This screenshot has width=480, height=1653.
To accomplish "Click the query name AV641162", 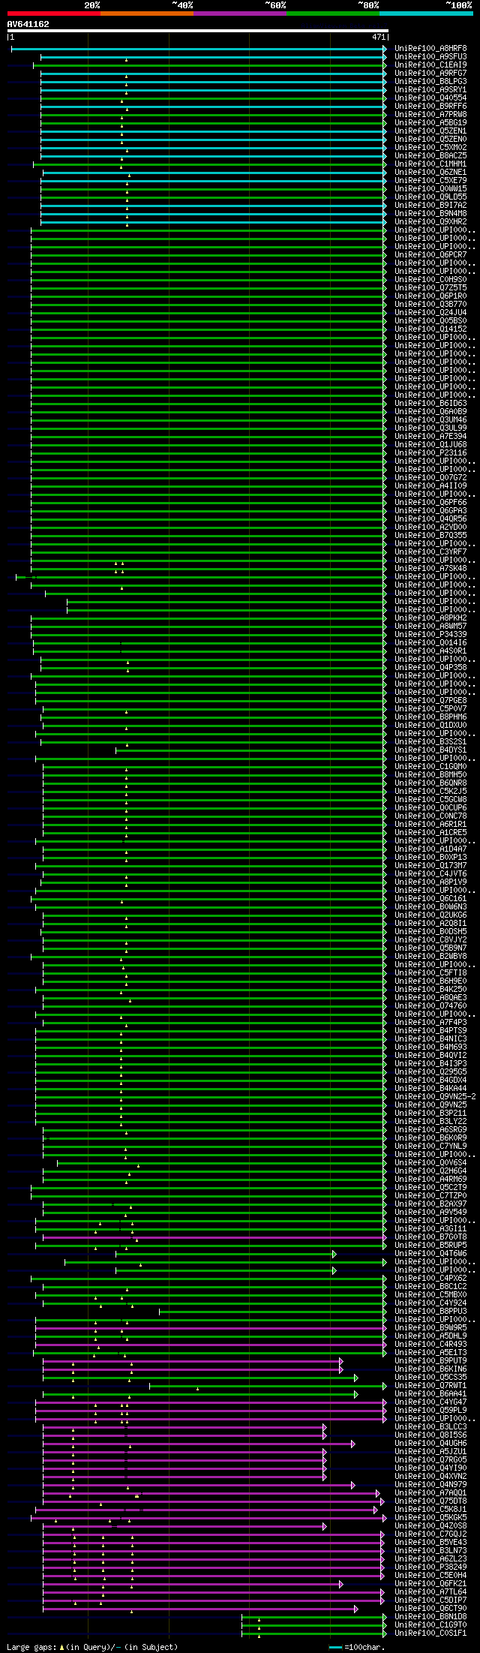I will [28, 24].
